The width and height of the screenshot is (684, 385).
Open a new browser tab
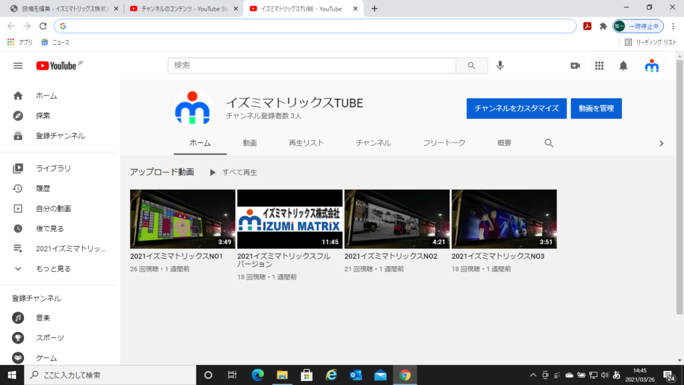(374, 9)
